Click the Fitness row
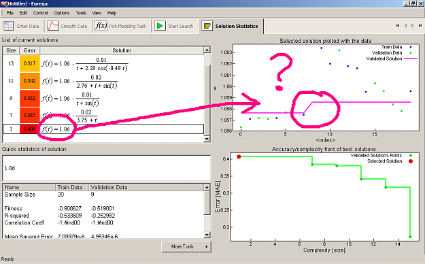The width and height of the screenshot is (425, 264). pos(103,209)
